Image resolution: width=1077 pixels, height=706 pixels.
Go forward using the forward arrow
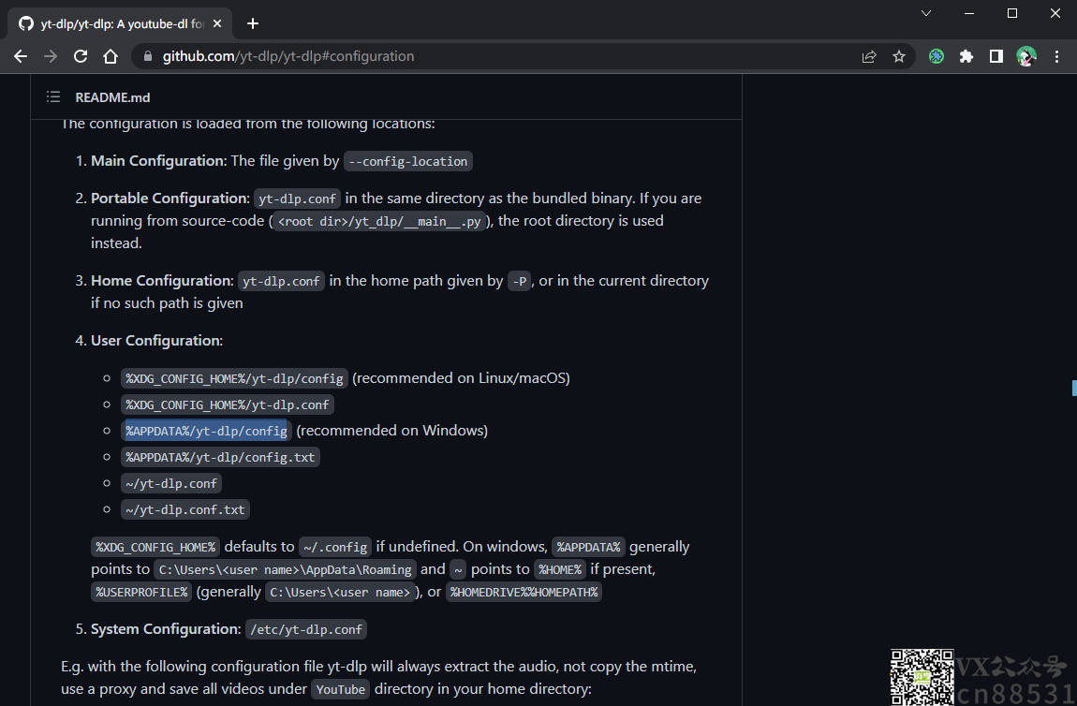[x=51, y=56]
